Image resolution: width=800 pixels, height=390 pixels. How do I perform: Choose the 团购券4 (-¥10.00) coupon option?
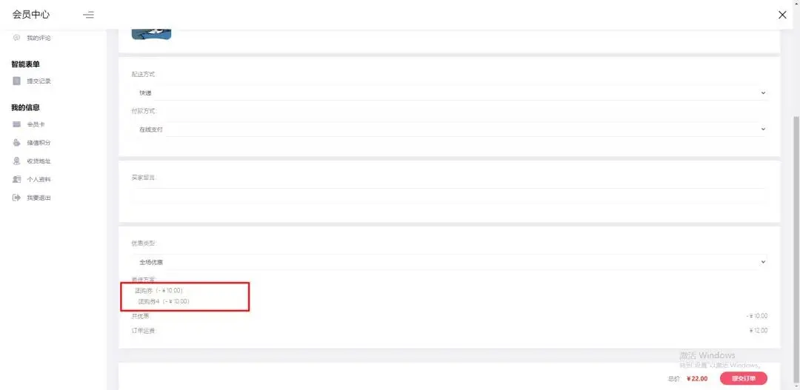point(163,302)
